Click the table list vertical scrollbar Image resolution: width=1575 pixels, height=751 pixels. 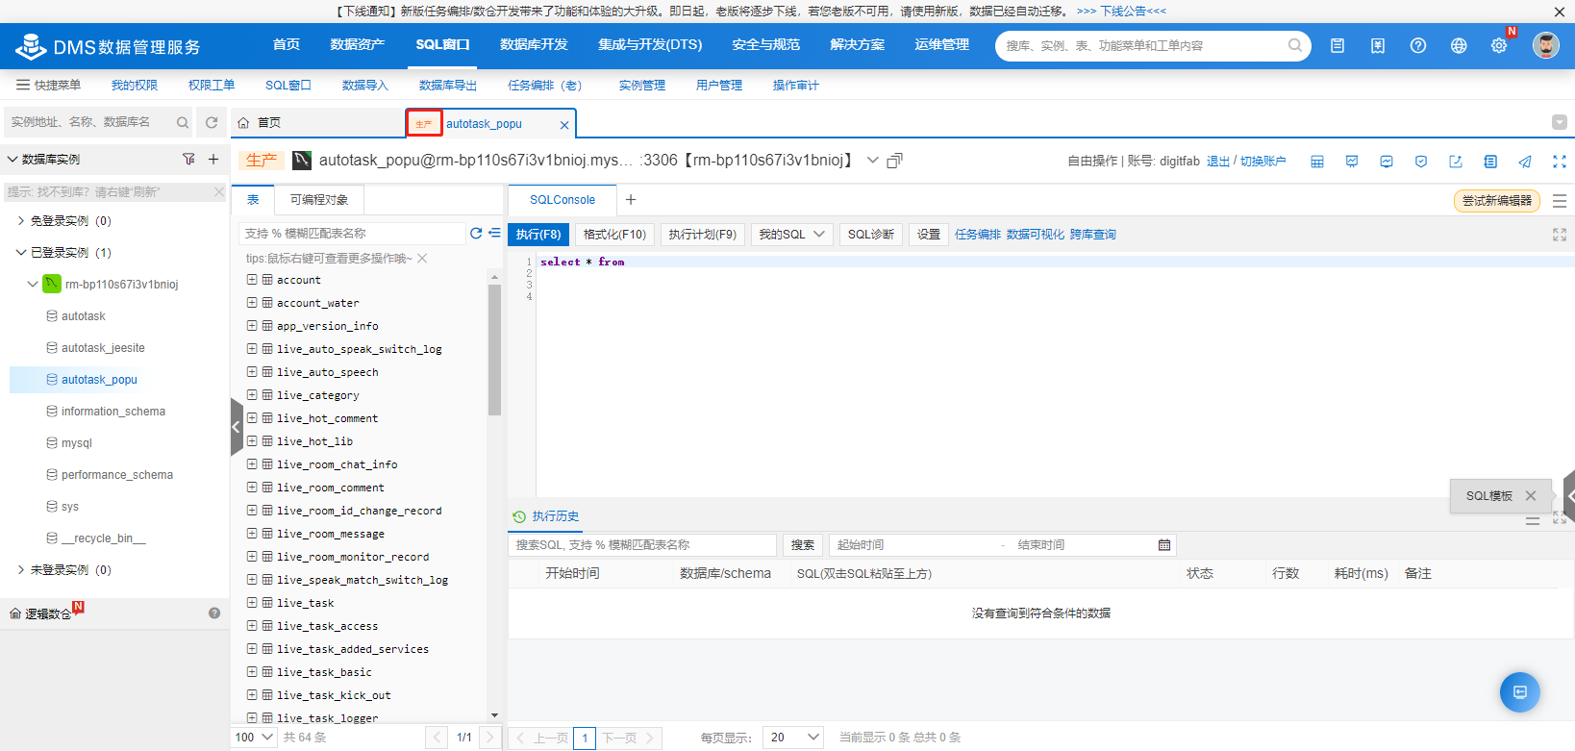[x=494, y=350]
